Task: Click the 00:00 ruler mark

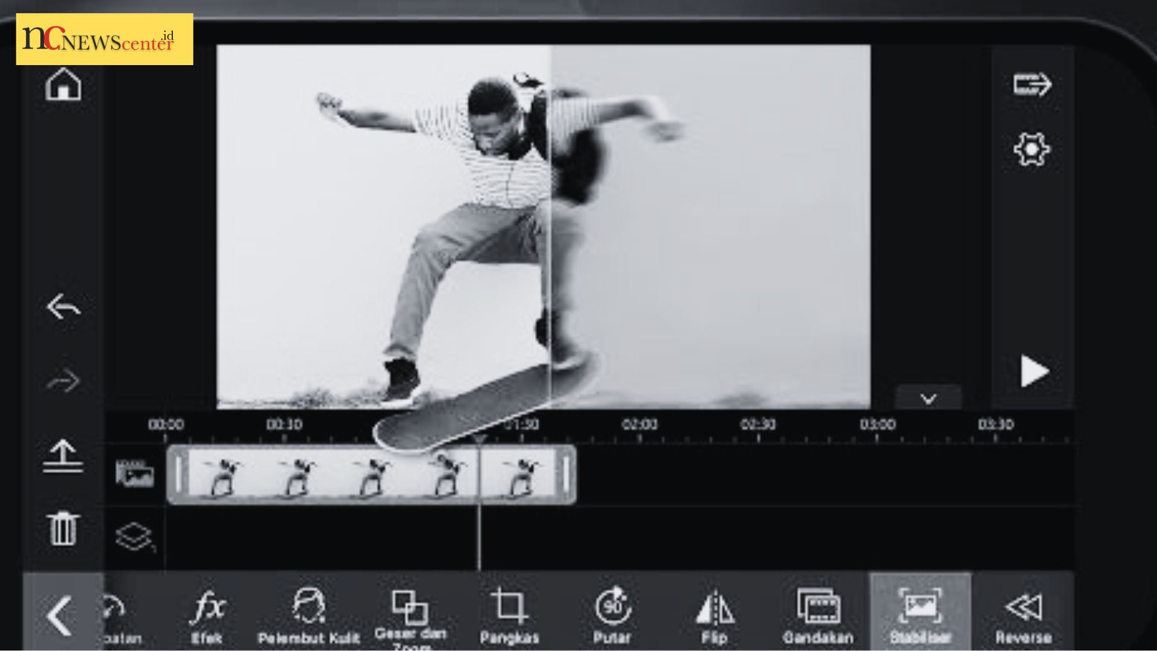Action: (x=166, y=425)
